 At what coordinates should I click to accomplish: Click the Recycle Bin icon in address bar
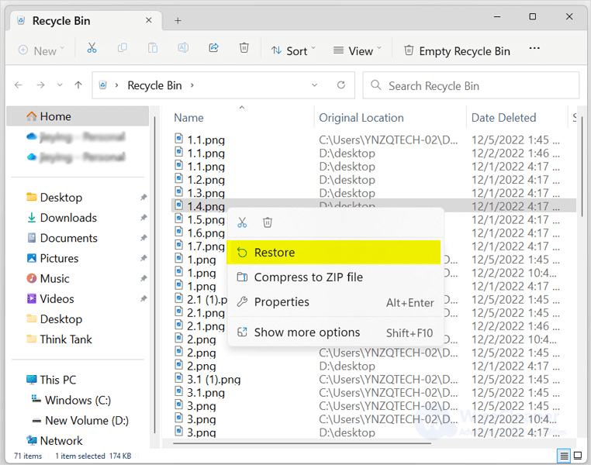coord(102,85)
